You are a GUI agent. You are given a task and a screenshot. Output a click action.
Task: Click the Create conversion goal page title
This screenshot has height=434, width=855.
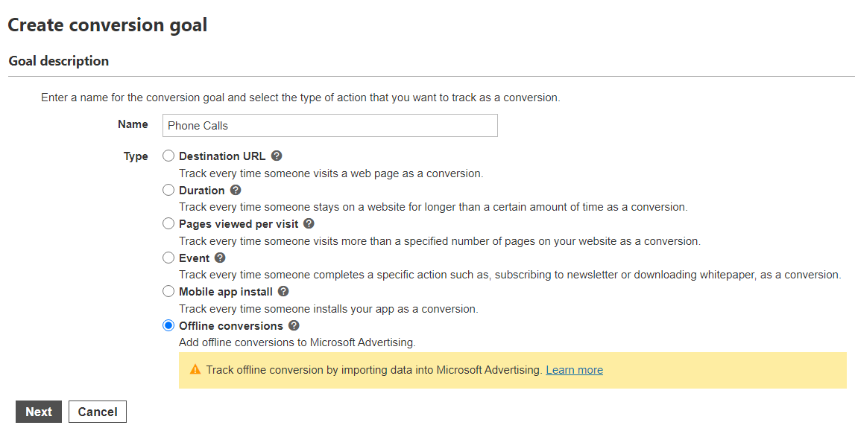click(x=107, y=25)
